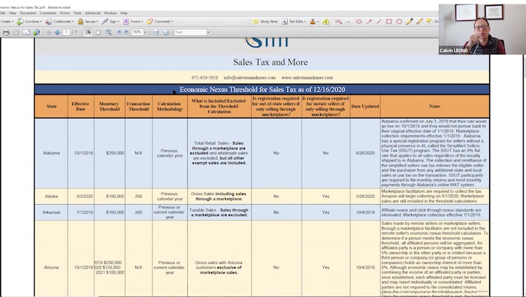Select the Marquee Zoom magnifier tool
The height and width of the screenshot is (297, 526).
(x=108, y=32)
